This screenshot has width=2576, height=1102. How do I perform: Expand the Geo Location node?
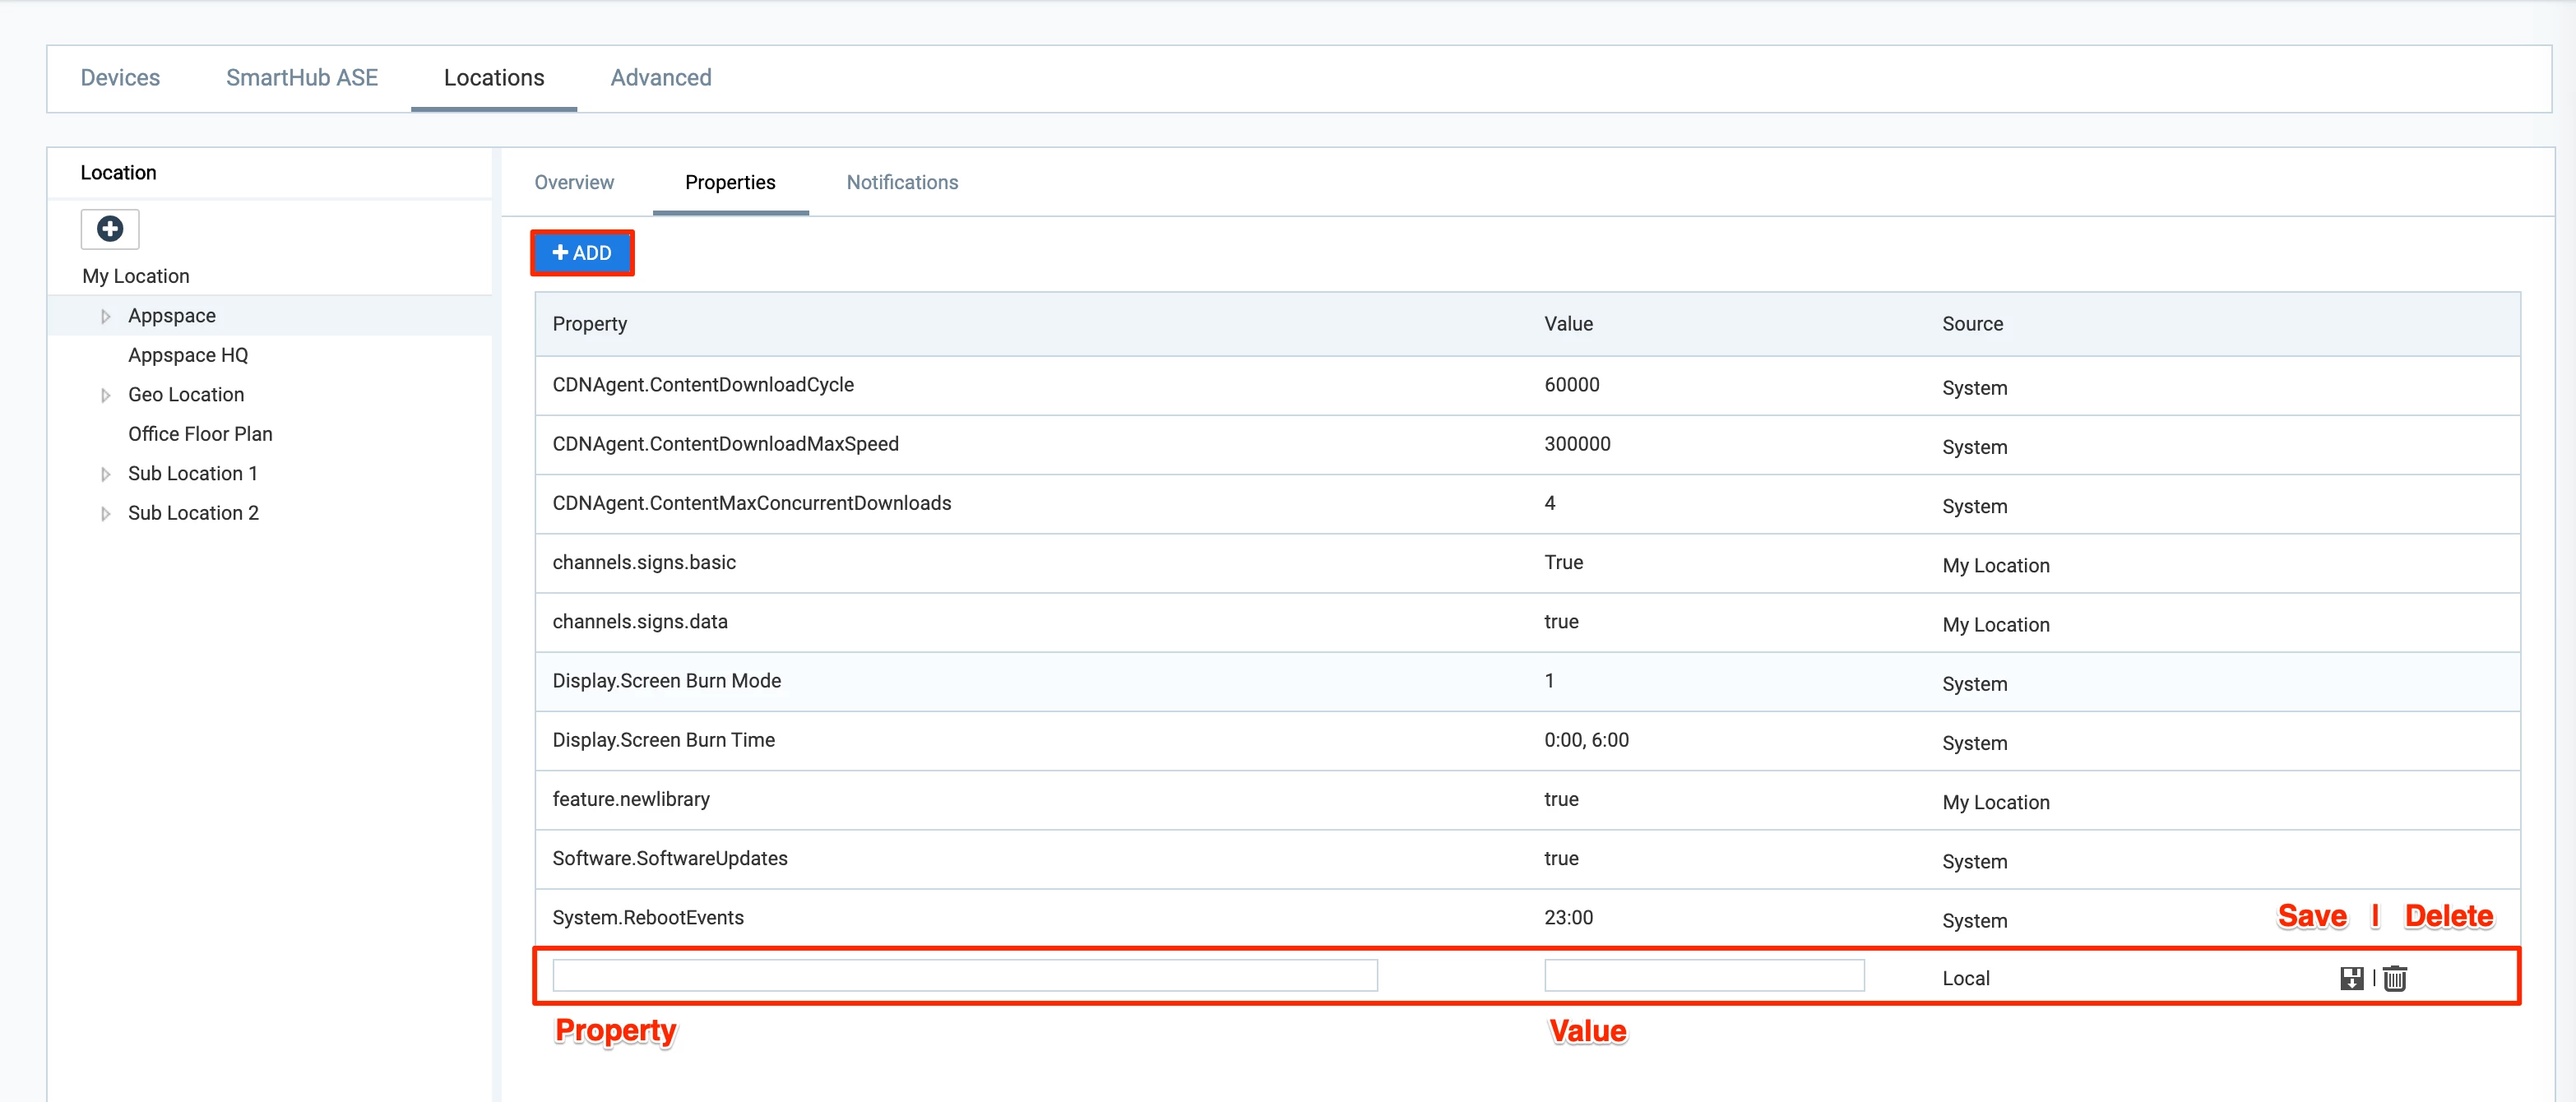pyautogui.click(x=106, y=395)
